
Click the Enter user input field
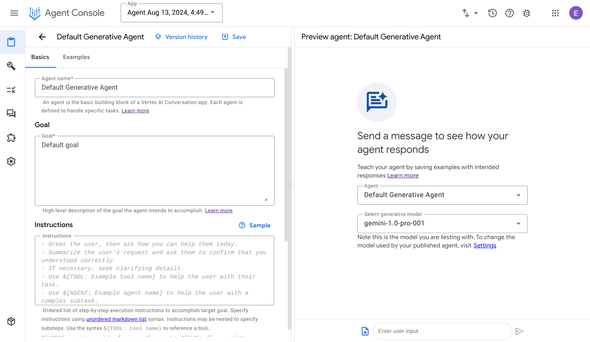point(442,331)
